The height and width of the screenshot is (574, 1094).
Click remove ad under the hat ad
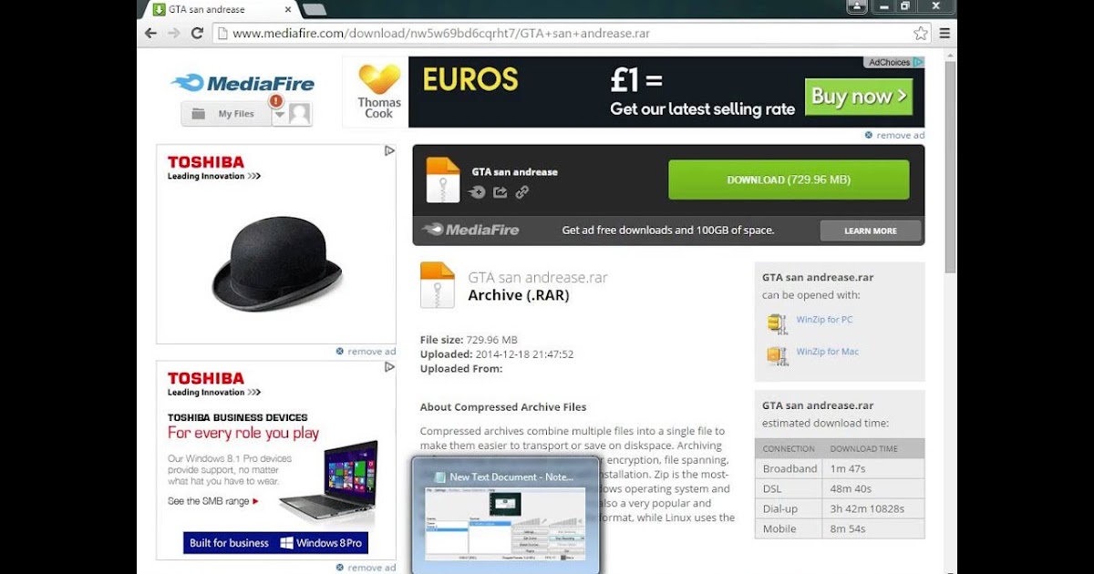(x=366, y=352)
